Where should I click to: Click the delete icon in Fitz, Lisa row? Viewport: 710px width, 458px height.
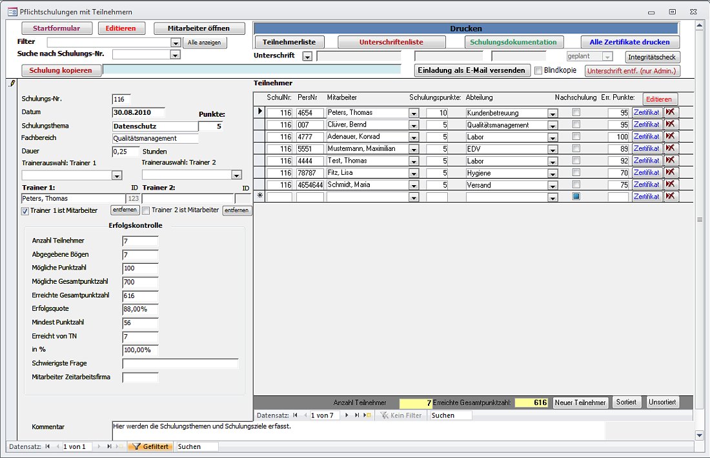[x=671, y=172]
